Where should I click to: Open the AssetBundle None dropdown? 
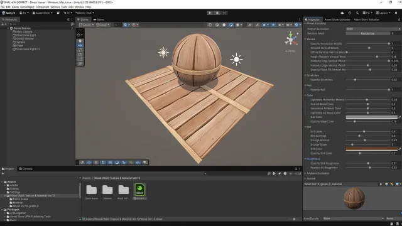pos(353,218)
